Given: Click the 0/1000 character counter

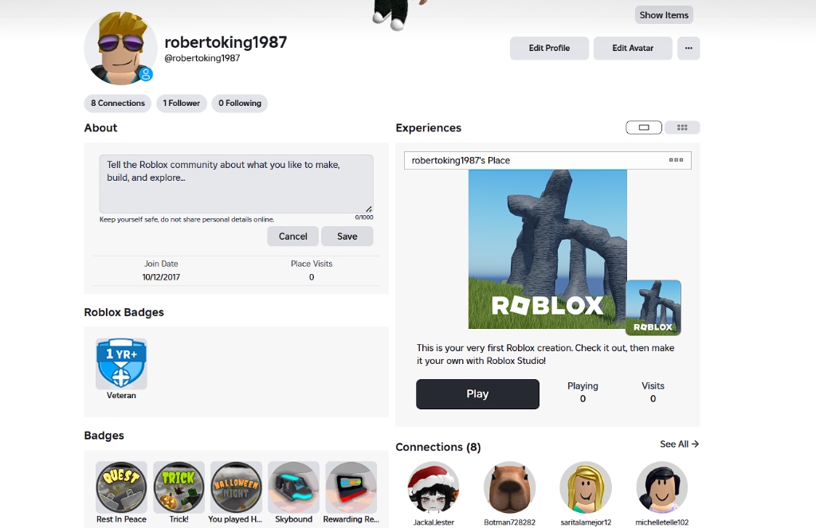Looking at the screenshot, I should coord(364,217).
